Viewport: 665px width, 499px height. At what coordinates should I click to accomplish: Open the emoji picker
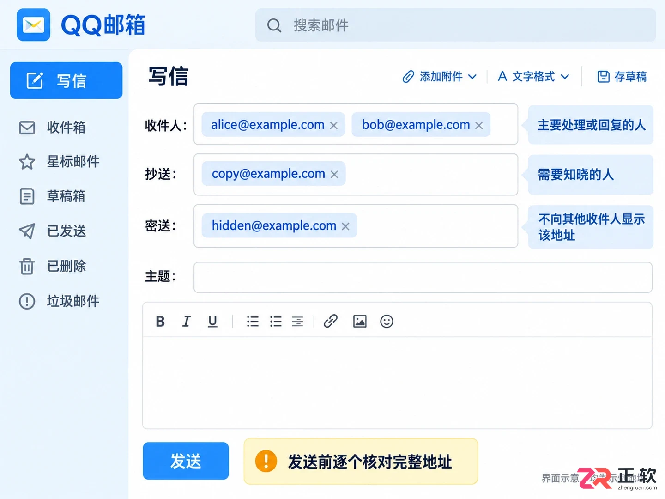pos(387,321)
